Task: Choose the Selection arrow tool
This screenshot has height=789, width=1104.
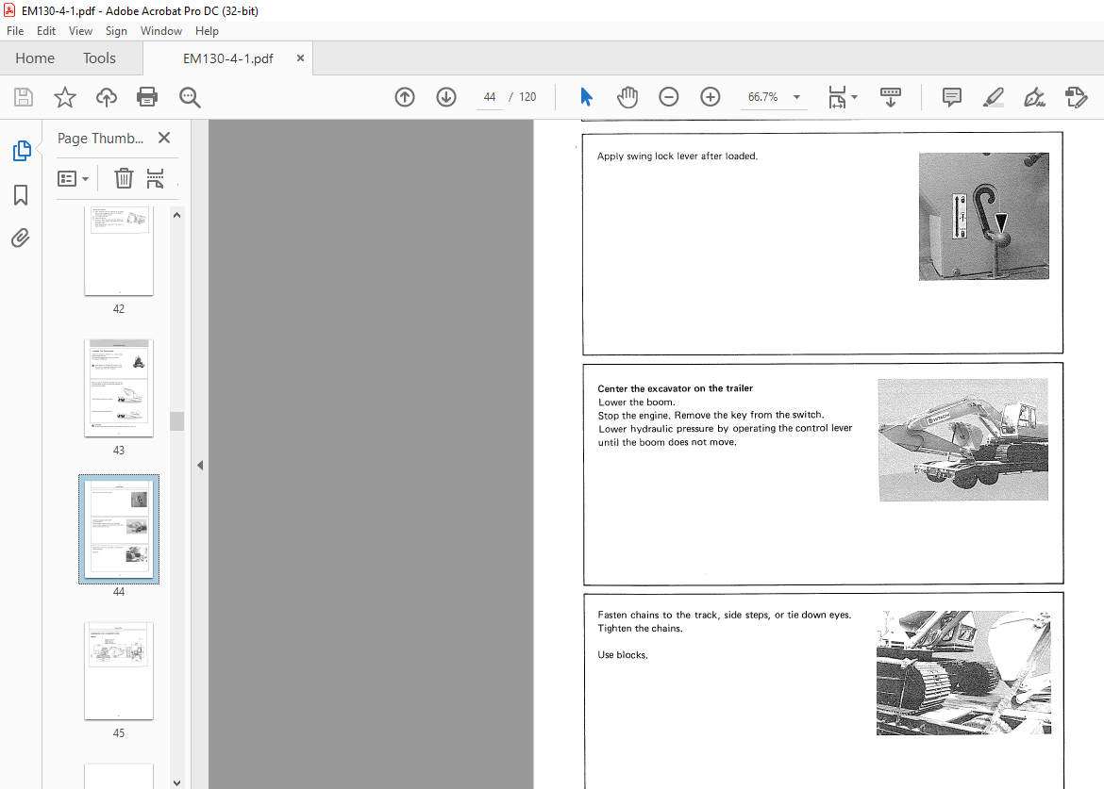Action: click(x=586, y=97)
